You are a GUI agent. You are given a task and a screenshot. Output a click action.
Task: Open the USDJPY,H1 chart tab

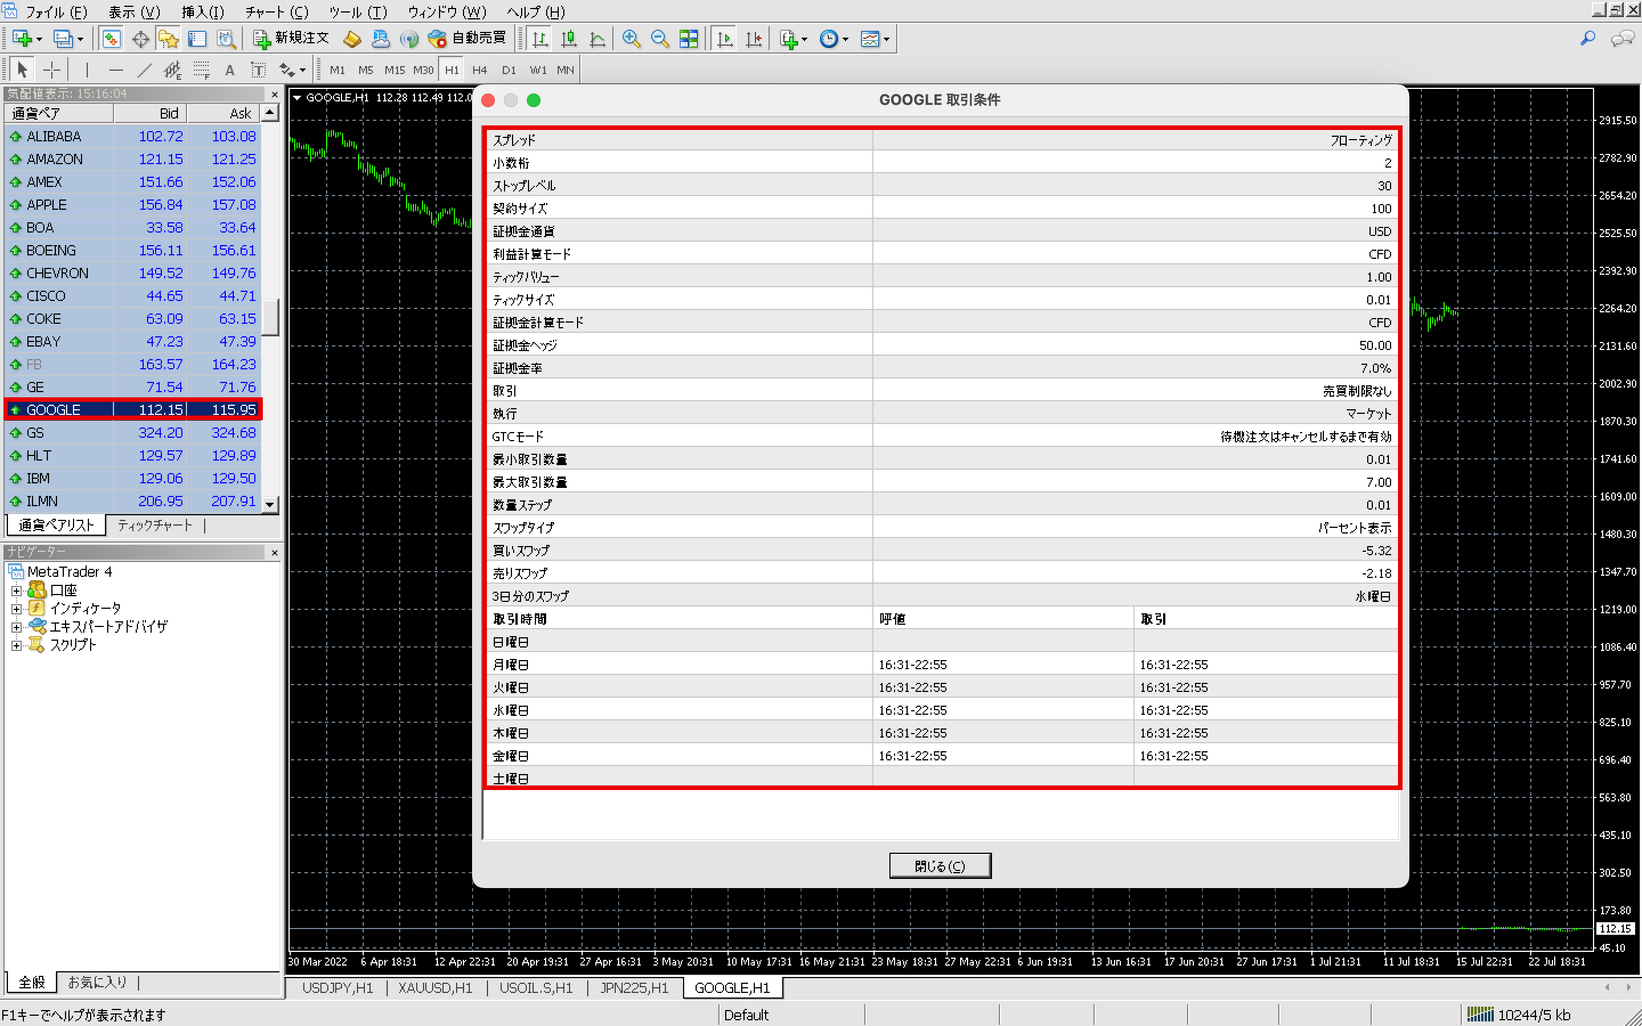click(337, 988)
